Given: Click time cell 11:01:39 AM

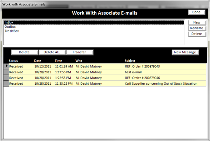Looking at the screenshot, I should tap(64, 67).
